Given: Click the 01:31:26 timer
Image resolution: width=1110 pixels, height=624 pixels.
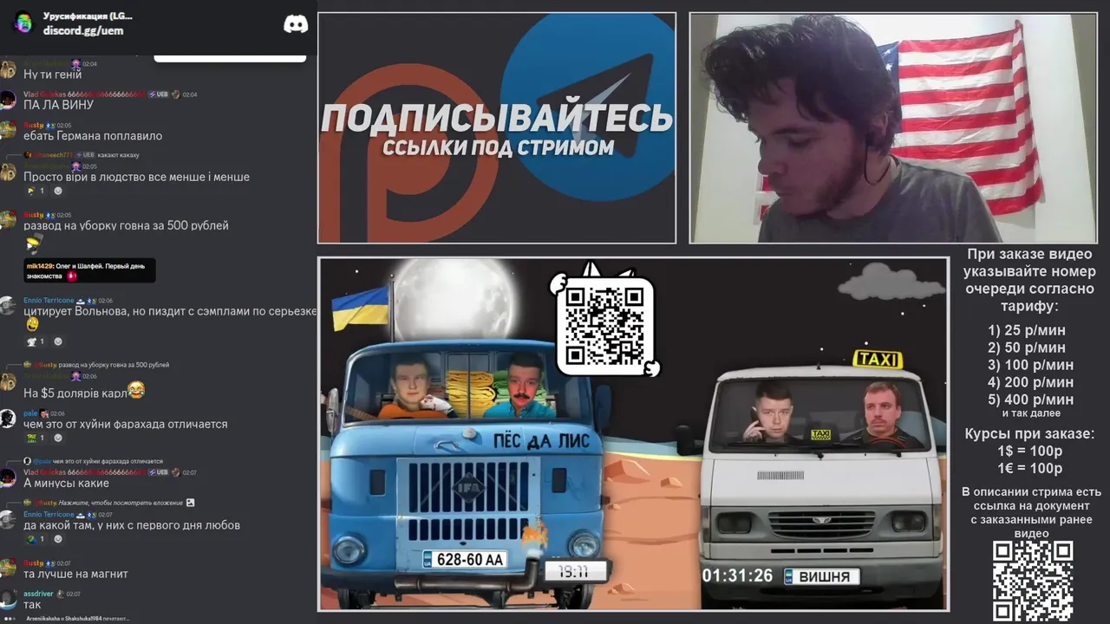Looking at the screenshot, I should click(737, 575).
